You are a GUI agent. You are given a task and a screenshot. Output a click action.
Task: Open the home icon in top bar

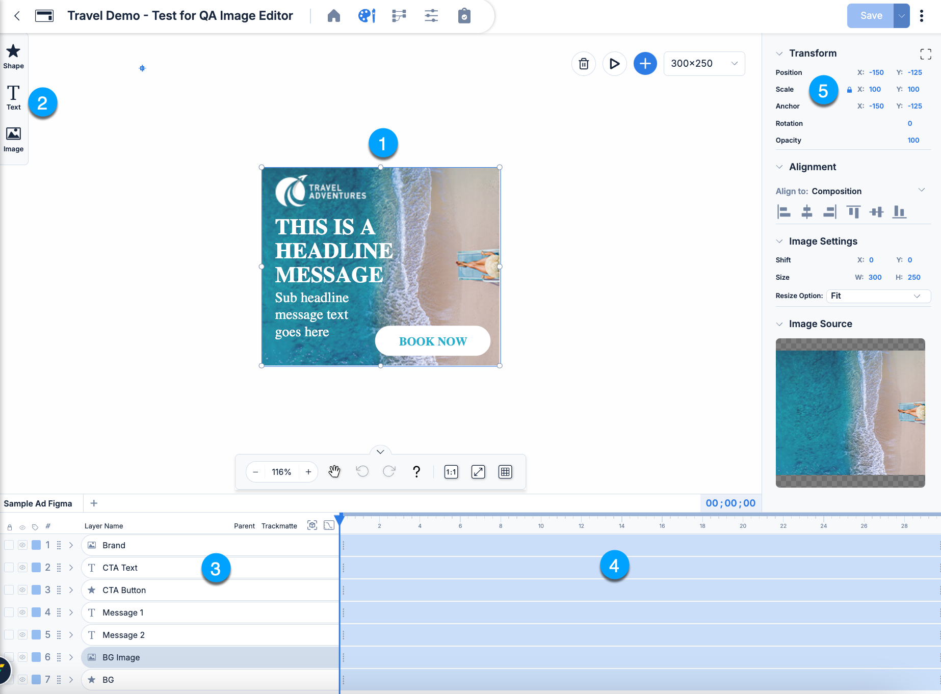tap(334, 16)
